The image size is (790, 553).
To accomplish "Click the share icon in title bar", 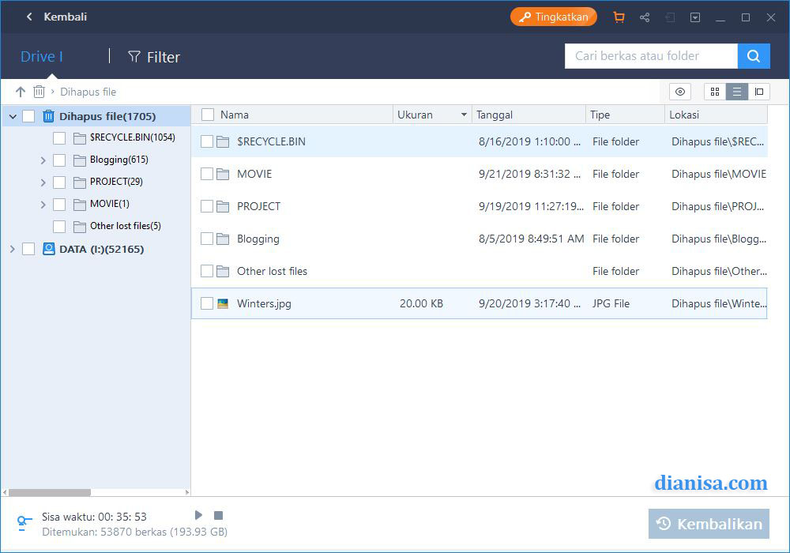I will click(x=645, y=17).
